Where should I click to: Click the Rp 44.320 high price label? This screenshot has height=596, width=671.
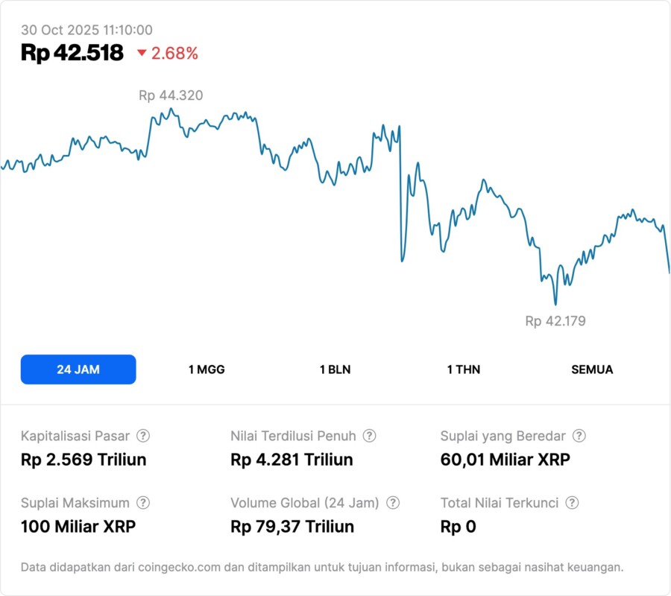pyautogui.click(x=171, y=95)
